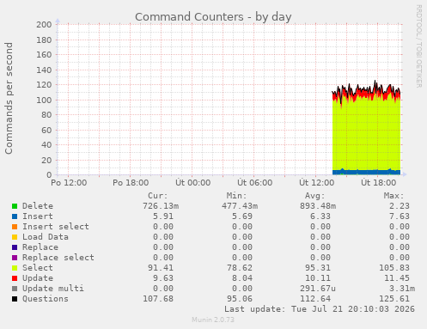Click the 'Questions' legend label

pyautogui.click(x=46, y=299)
